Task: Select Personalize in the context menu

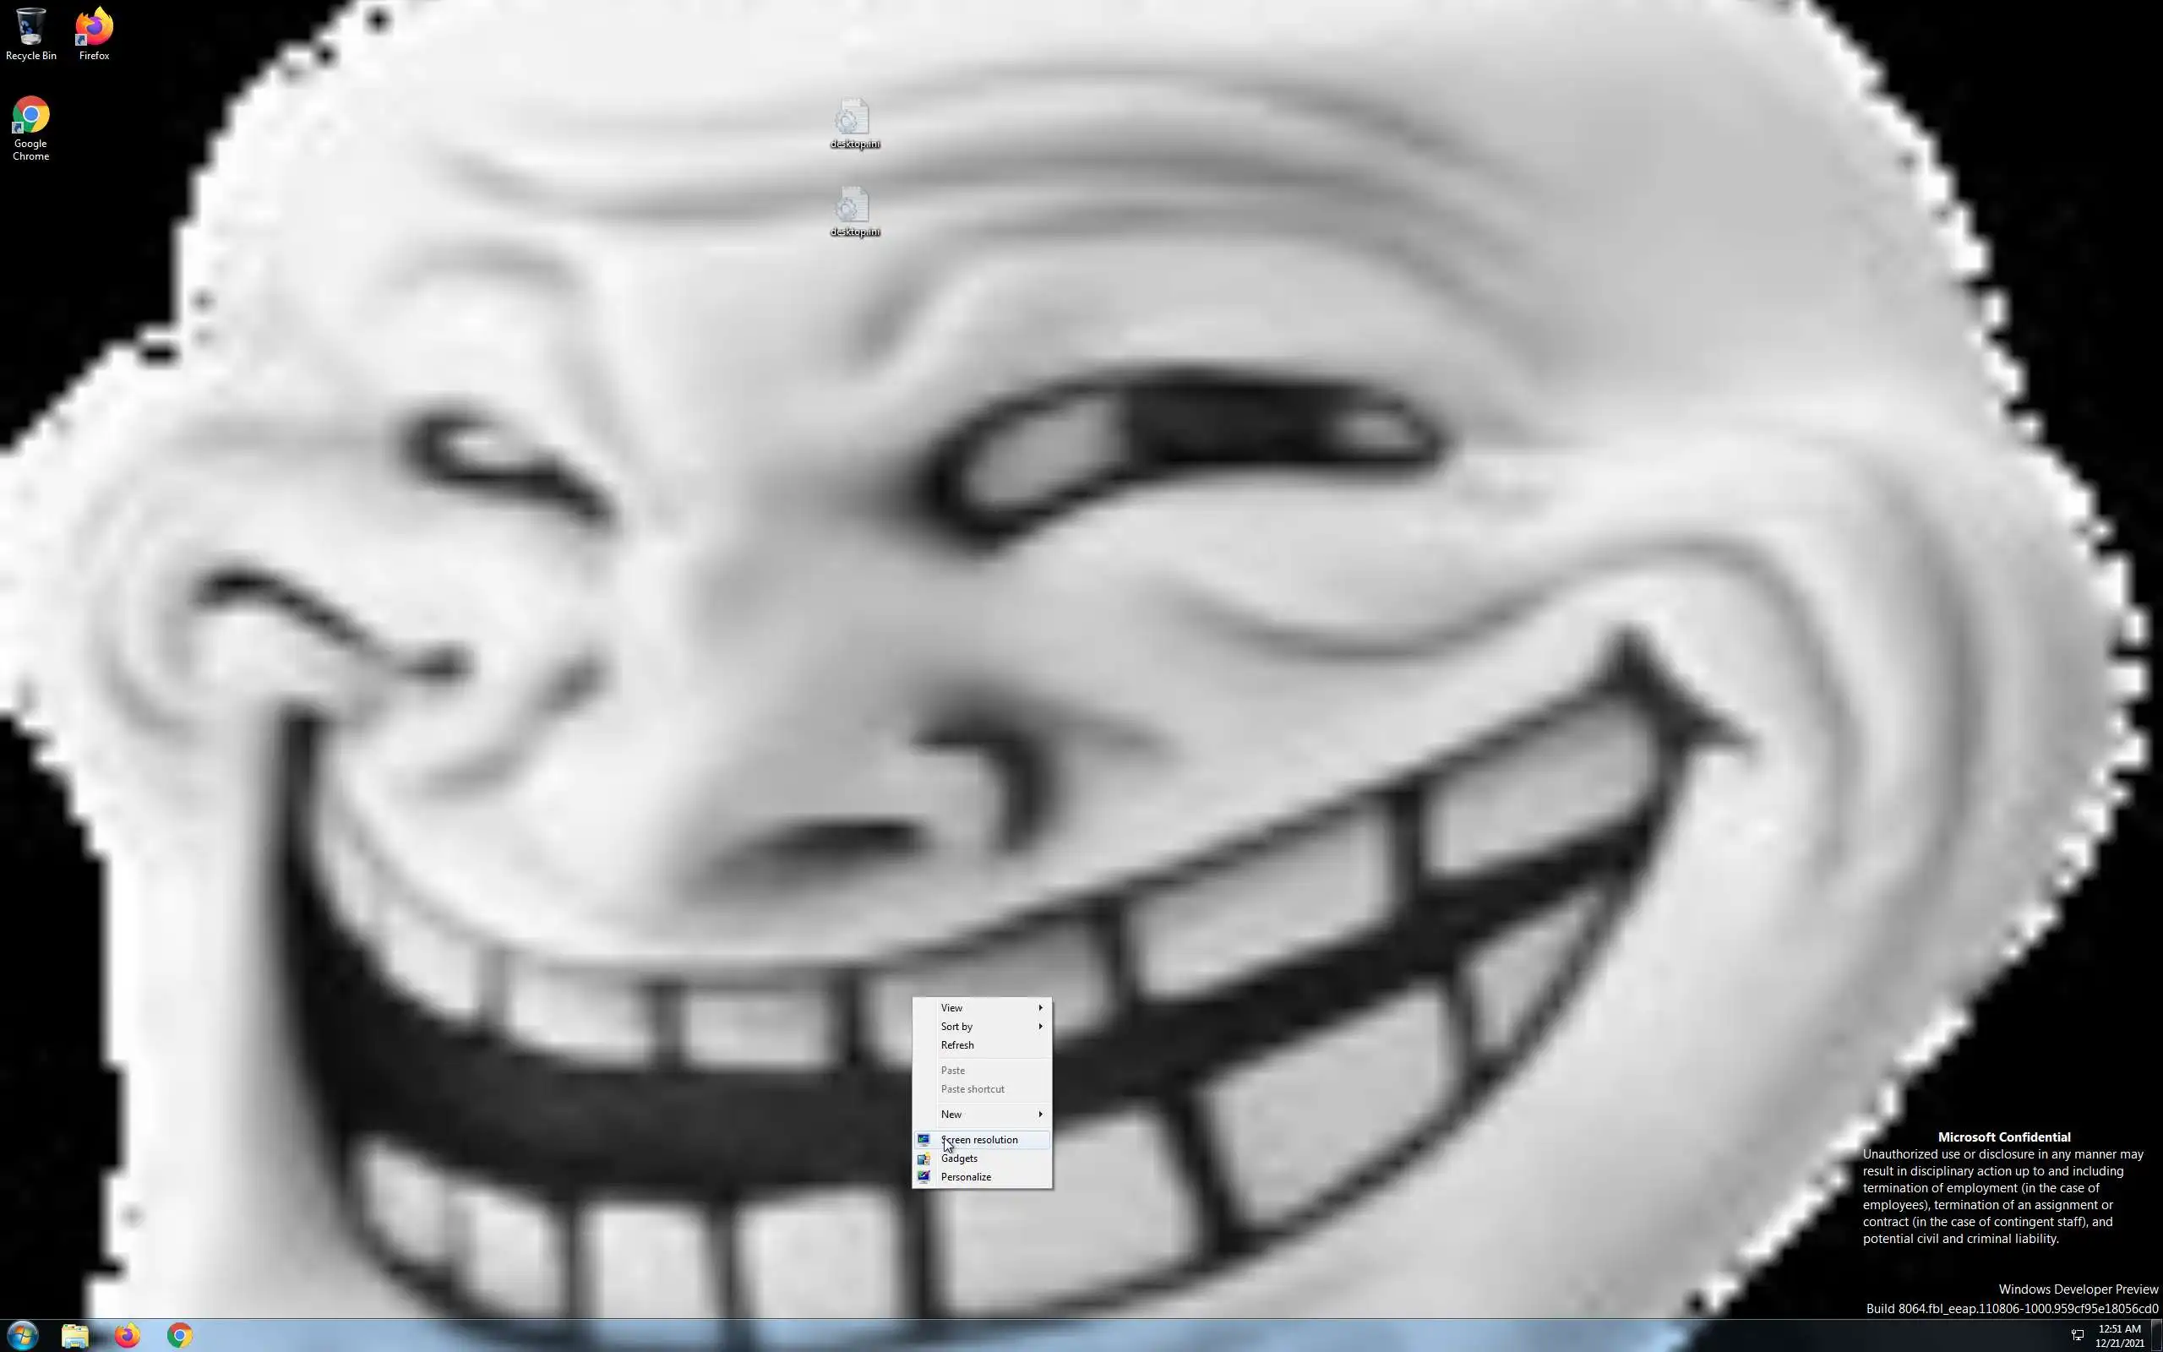Action: (x=967, y=1178)
